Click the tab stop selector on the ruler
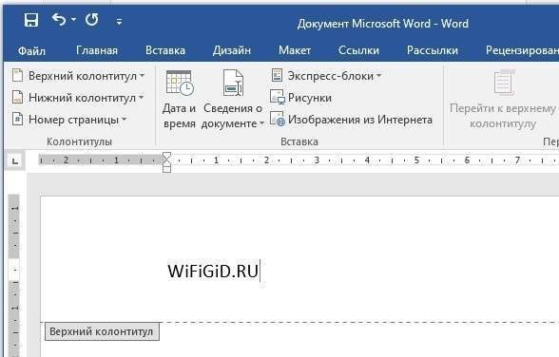Viewport: 559px width, 357px height. pyautogui.click(x=15, y=161)
